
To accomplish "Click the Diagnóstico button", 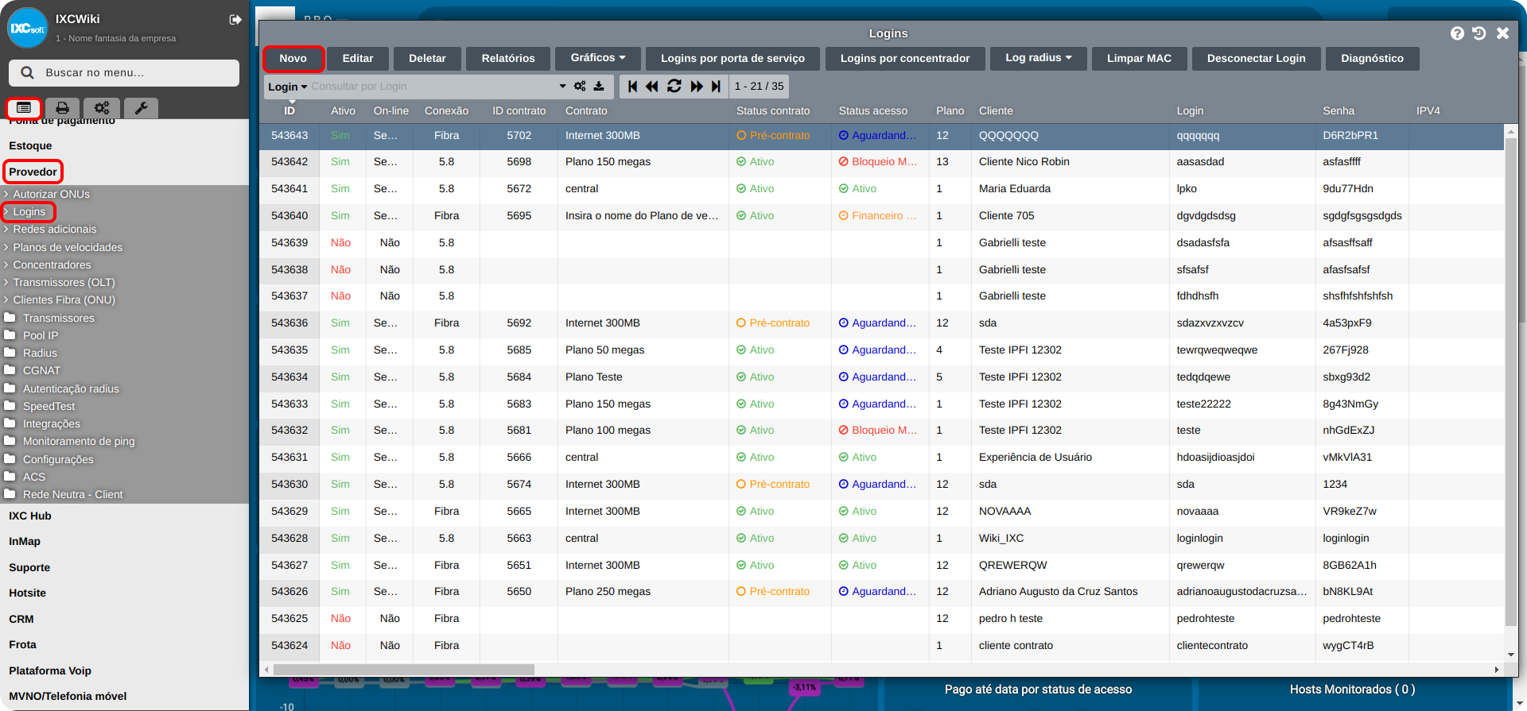I will (1372, 58).
